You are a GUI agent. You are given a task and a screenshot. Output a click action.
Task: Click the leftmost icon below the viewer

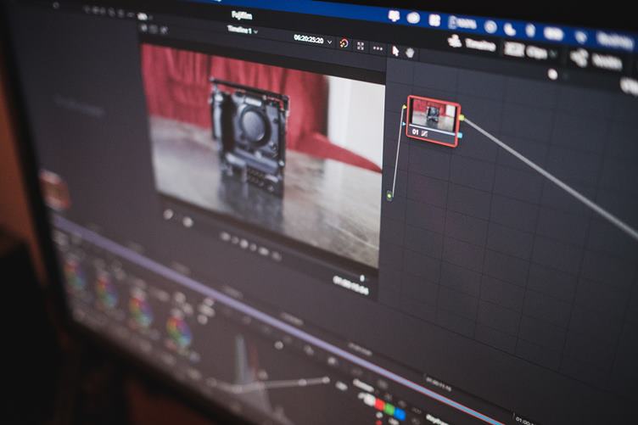(168, 214)
